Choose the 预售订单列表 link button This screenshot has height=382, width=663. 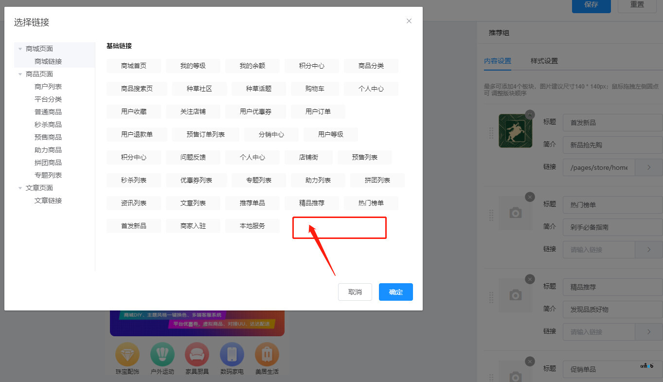(x=206, y=134)
